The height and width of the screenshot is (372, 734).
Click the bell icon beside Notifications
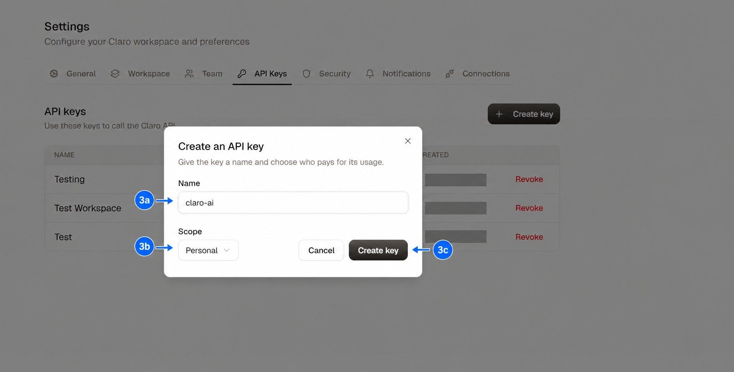[370, 74]
